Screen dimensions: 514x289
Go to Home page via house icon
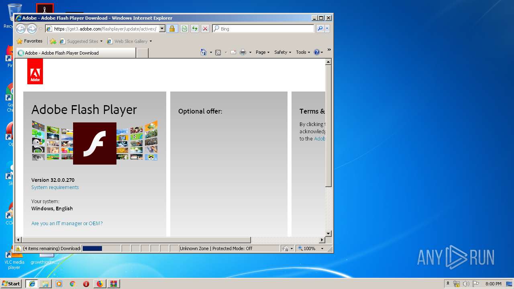[x=204, y=52]
